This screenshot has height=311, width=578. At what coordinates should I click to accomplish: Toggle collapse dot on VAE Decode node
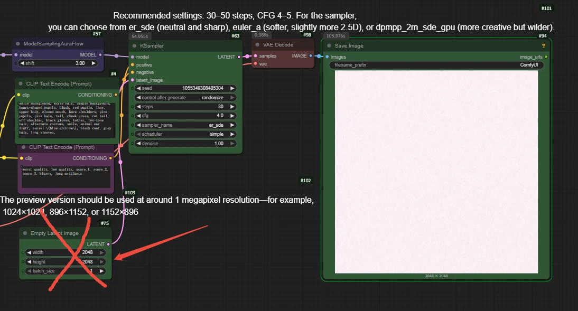click(257, 45)
